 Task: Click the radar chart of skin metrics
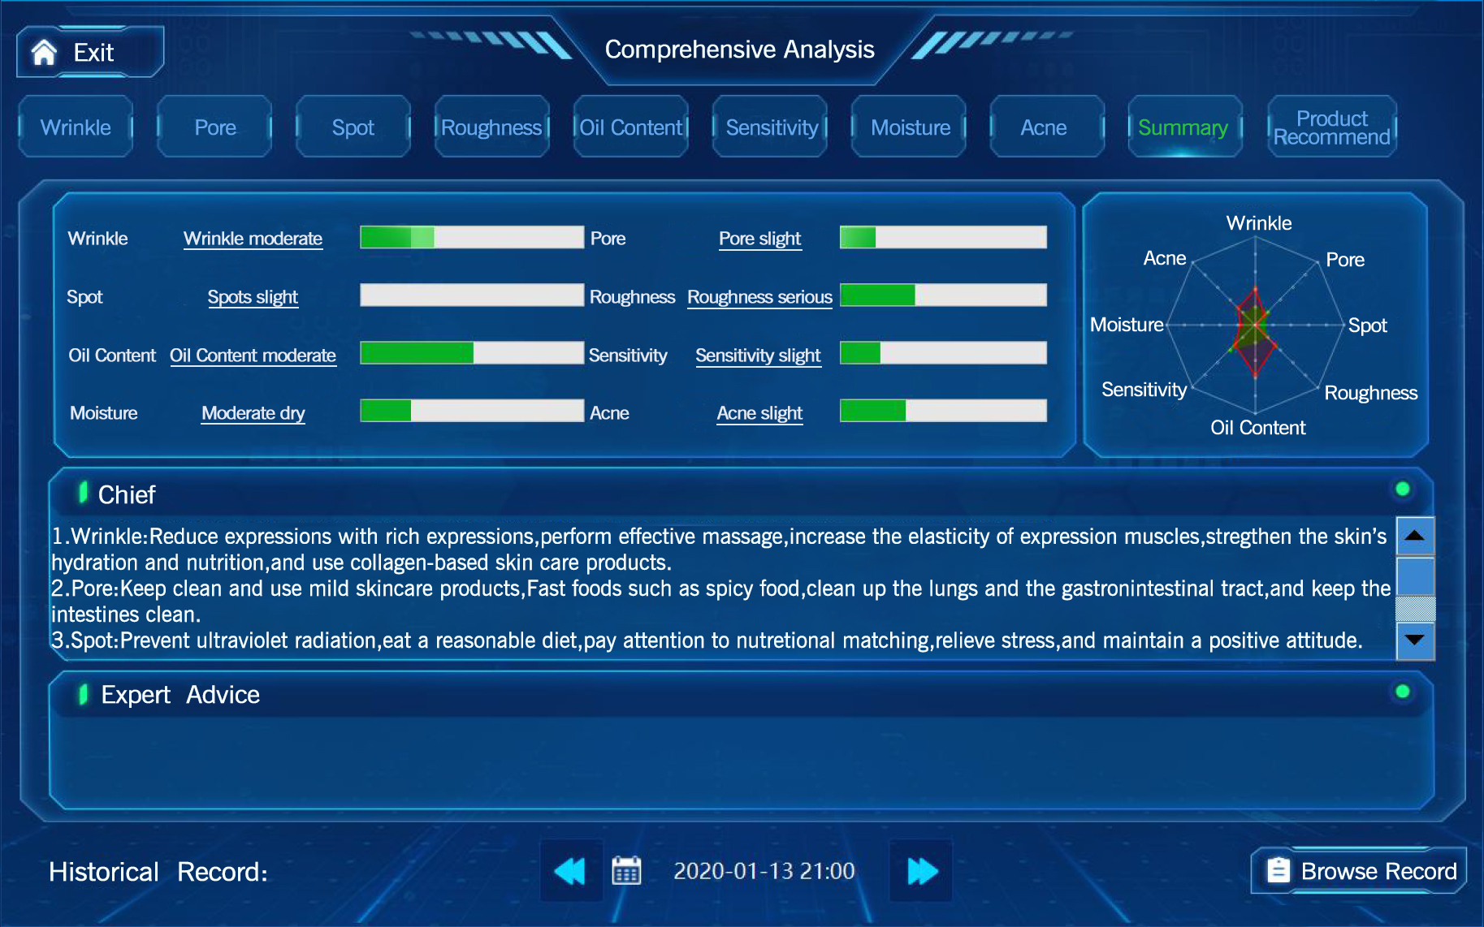click(x=1255, y=326)
